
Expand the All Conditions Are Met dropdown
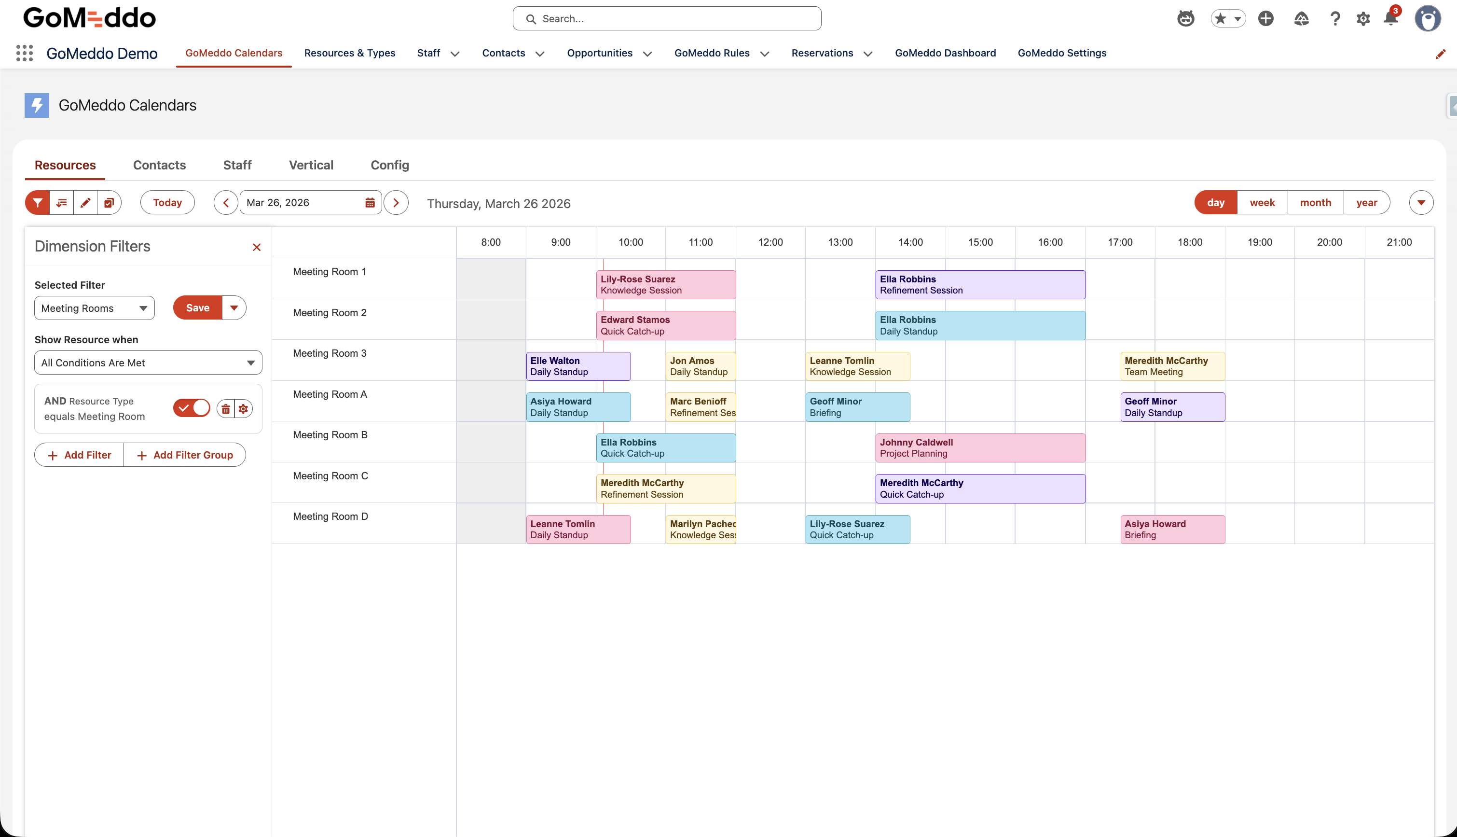click(148, 363)
